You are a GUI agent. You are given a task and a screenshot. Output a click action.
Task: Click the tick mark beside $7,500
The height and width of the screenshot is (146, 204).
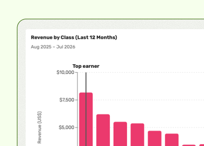(77, 100)
